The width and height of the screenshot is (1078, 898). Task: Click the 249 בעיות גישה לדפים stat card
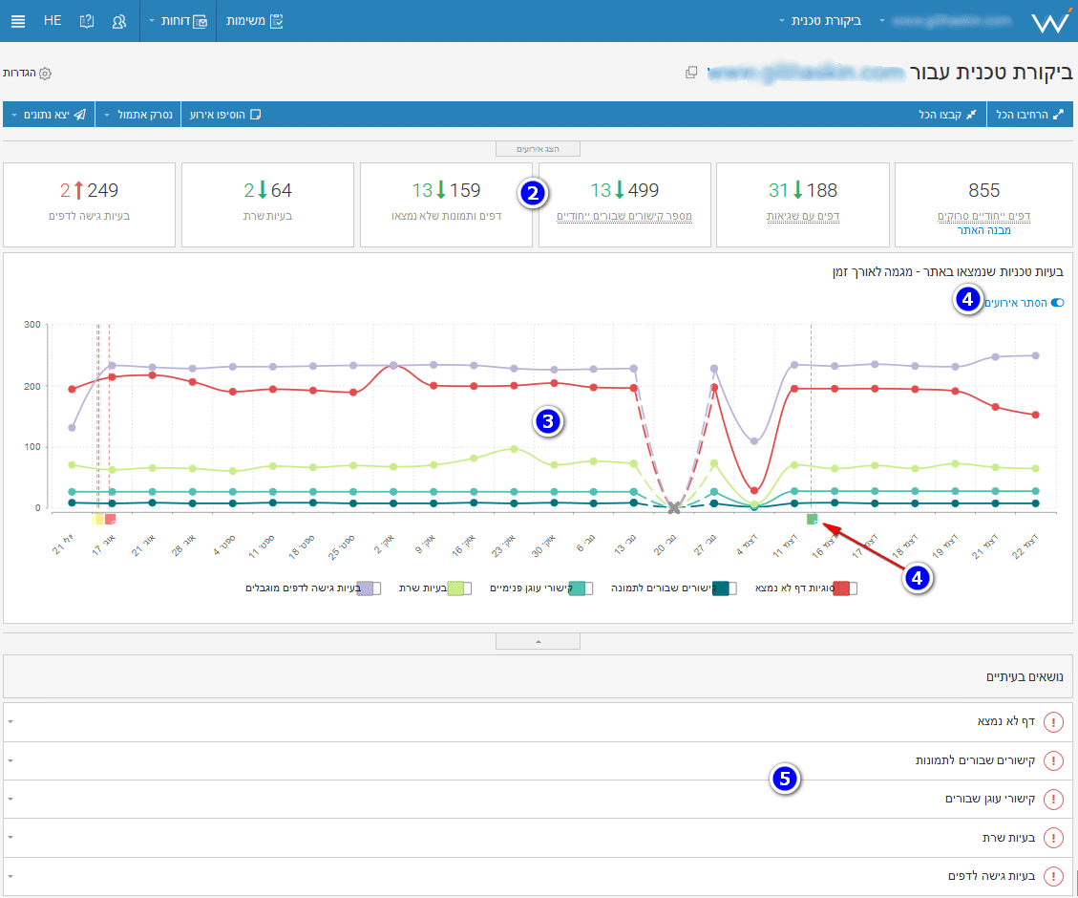click(90, 204)
